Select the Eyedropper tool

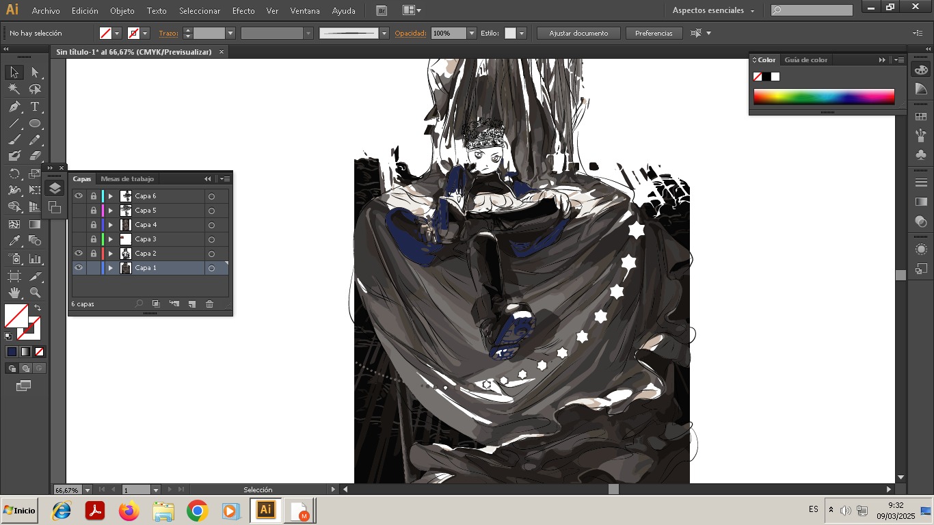14,241
